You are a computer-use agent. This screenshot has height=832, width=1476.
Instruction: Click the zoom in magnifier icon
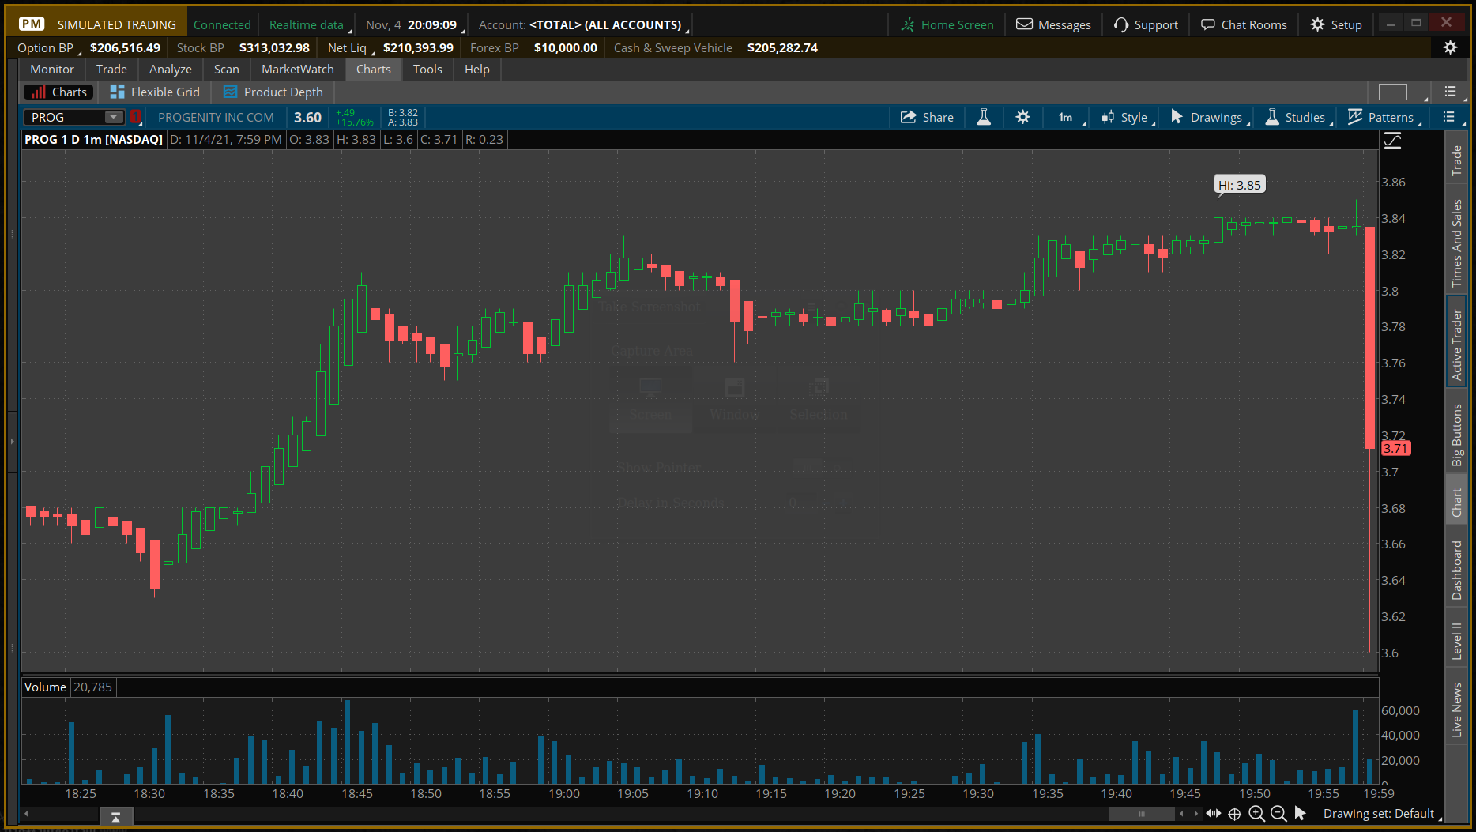pos(1256,813)
